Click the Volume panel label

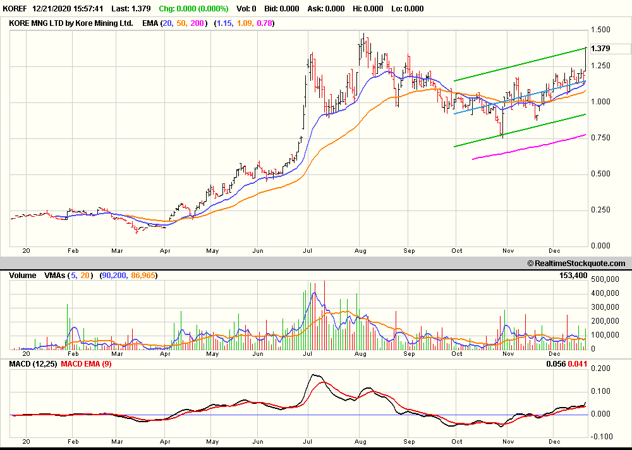[x=23, y=276]
